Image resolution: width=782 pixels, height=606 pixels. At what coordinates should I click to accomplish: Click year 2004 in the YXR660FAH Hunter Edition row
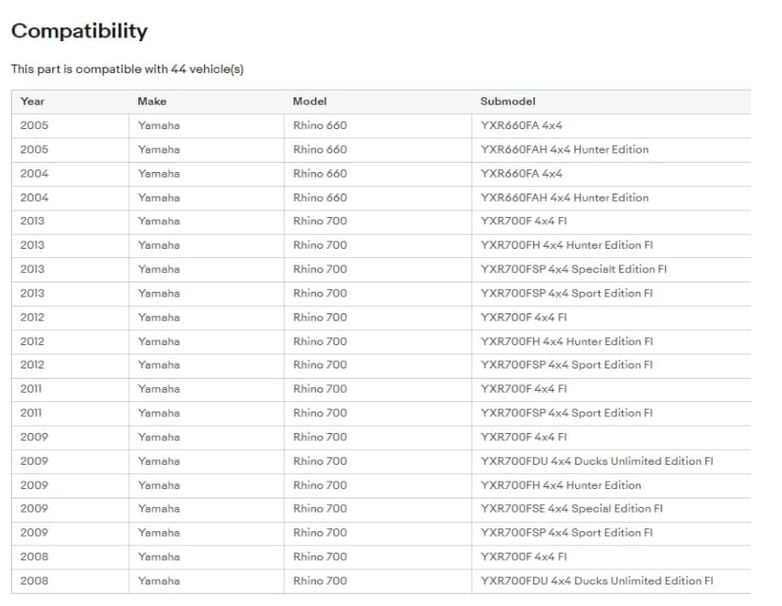point(35,197)
